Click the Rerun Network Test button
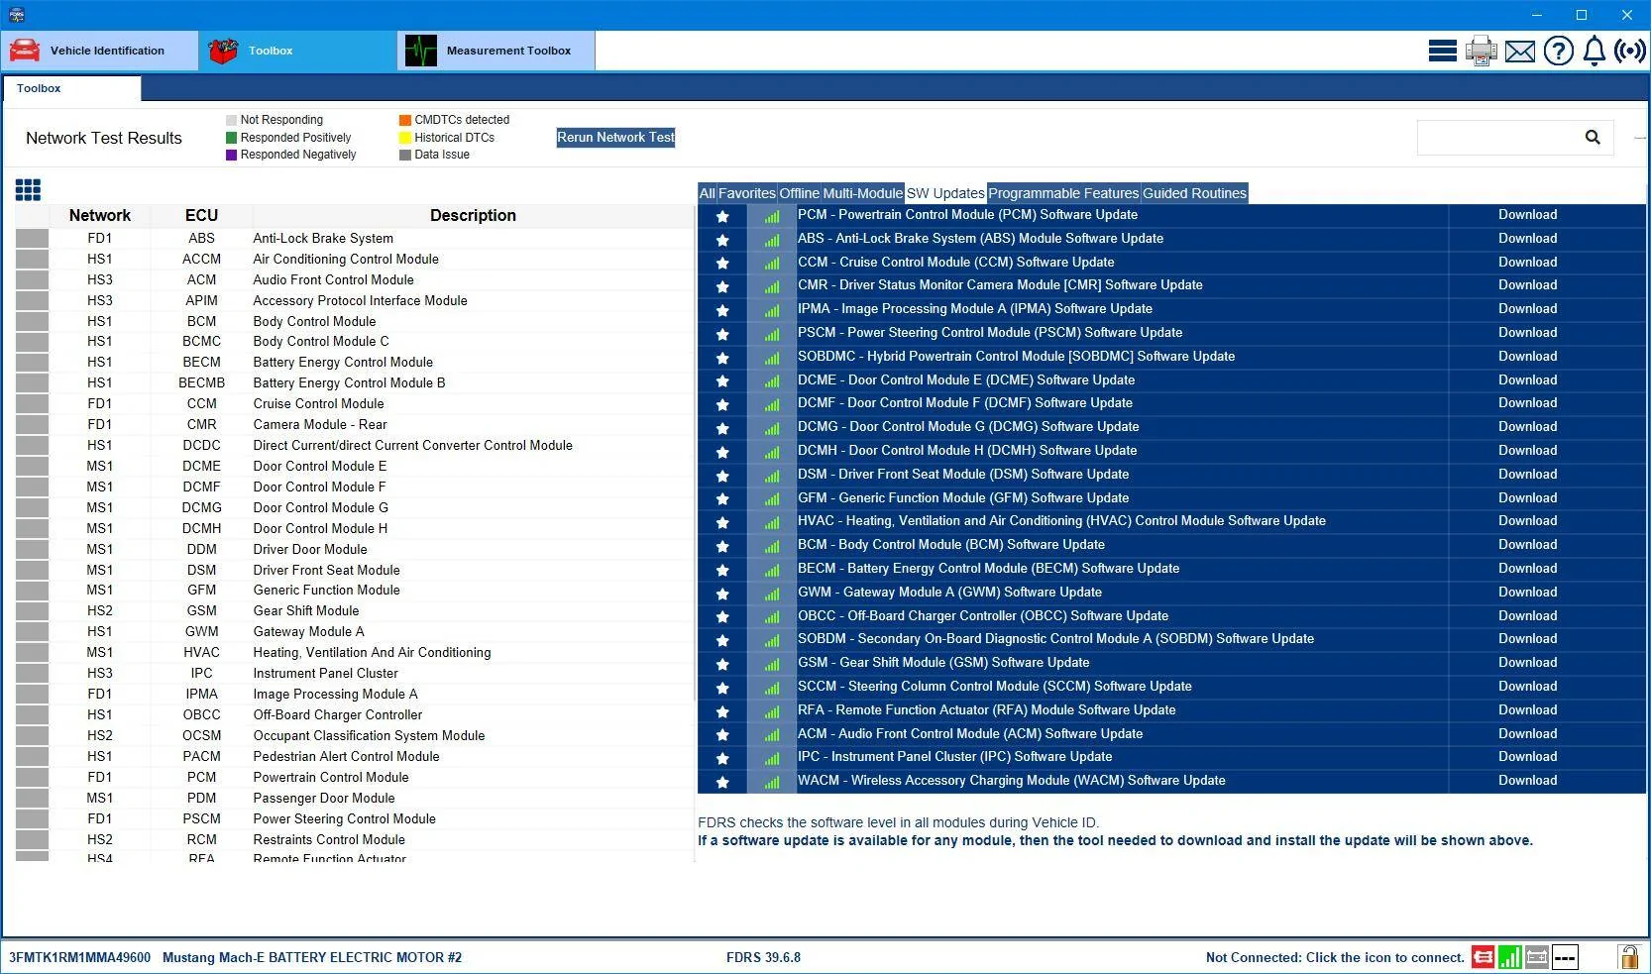Screen dimensions: 1651x974 click(x=615, y=138)
